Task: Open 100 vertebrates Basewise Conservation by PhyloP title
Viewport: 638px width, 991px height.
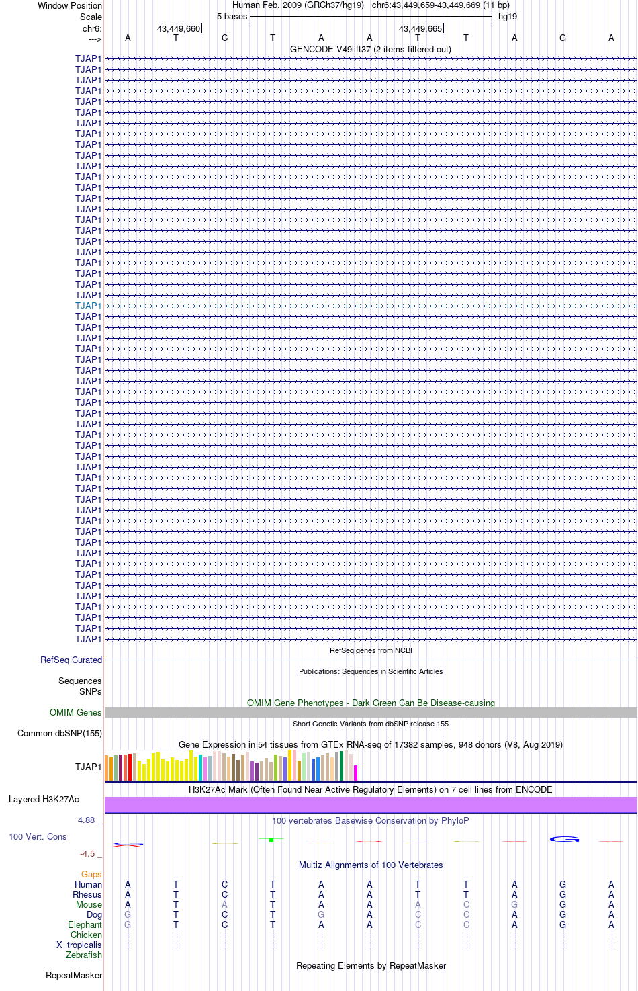Action: tap(371, 821)
